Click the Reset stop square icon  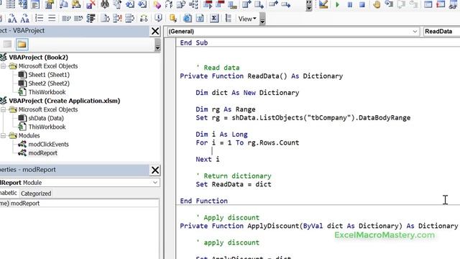point(362,5)
